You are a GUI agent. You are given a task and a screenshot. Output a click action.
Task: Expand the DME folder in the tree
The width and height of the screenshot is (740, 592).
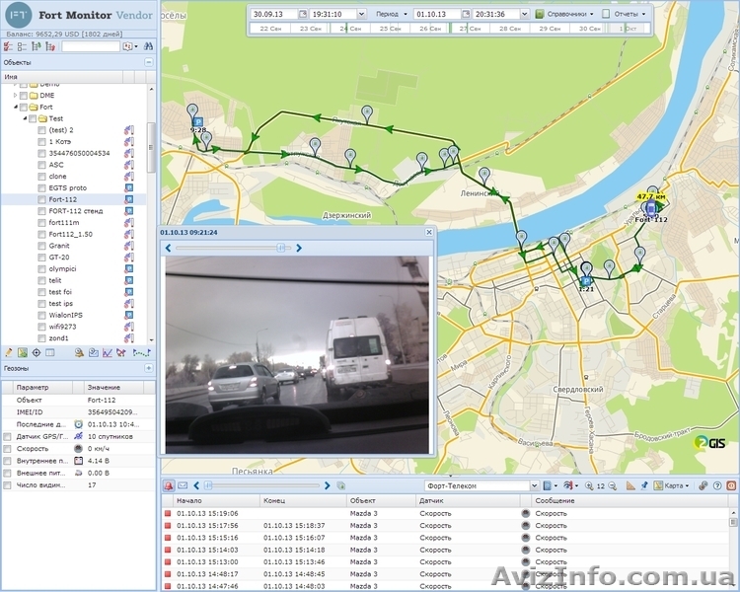click(16, 96)
